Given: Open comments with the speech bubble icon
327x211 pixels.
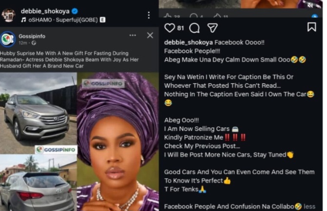Looking at the screenshot, I should (x=194, y=28).
